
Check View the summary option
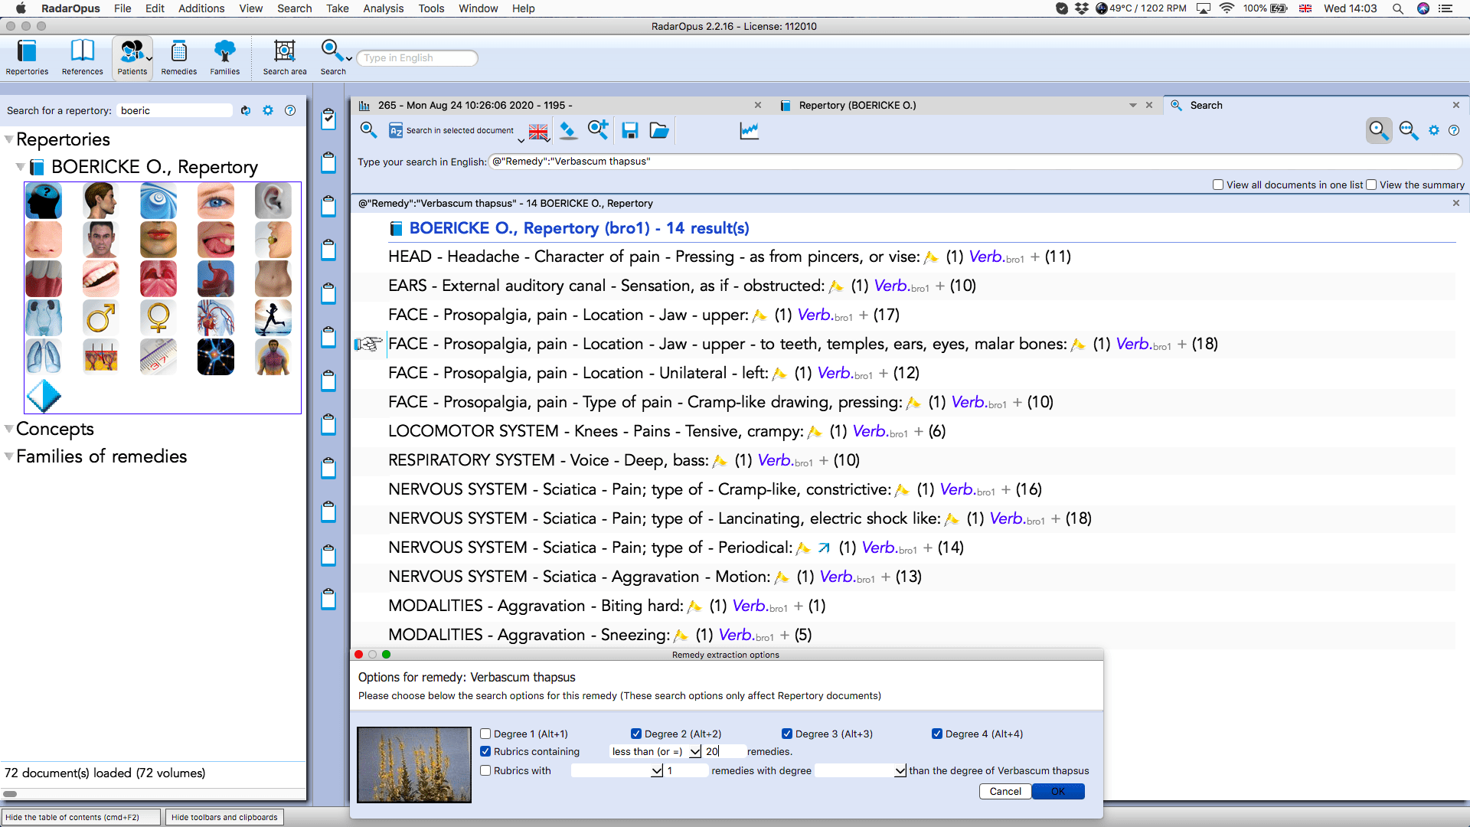point(1371,185)
